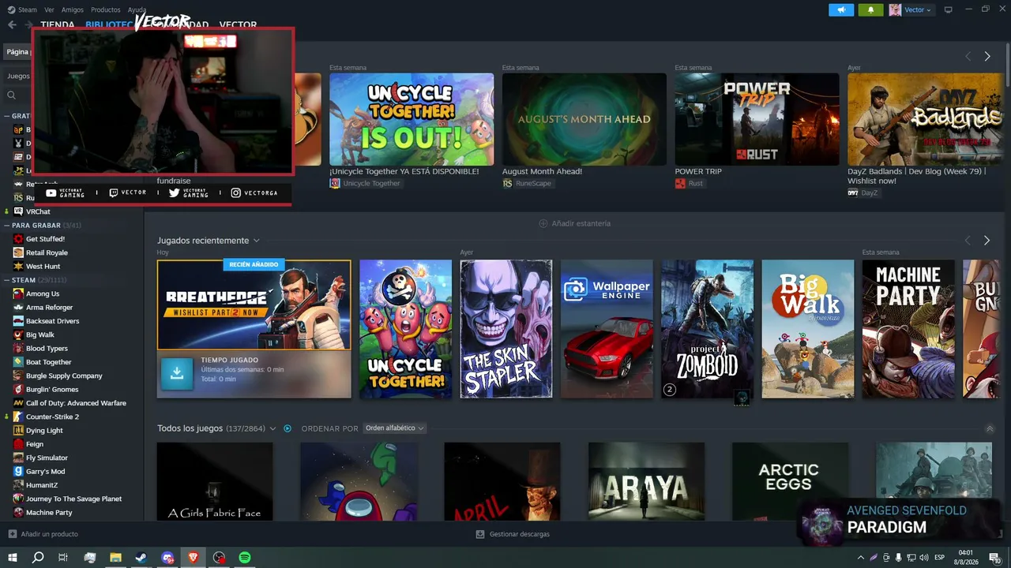Go back with the navigation arrow
The width and height of the screenshot is (1011, 568).
click(12, 24)
